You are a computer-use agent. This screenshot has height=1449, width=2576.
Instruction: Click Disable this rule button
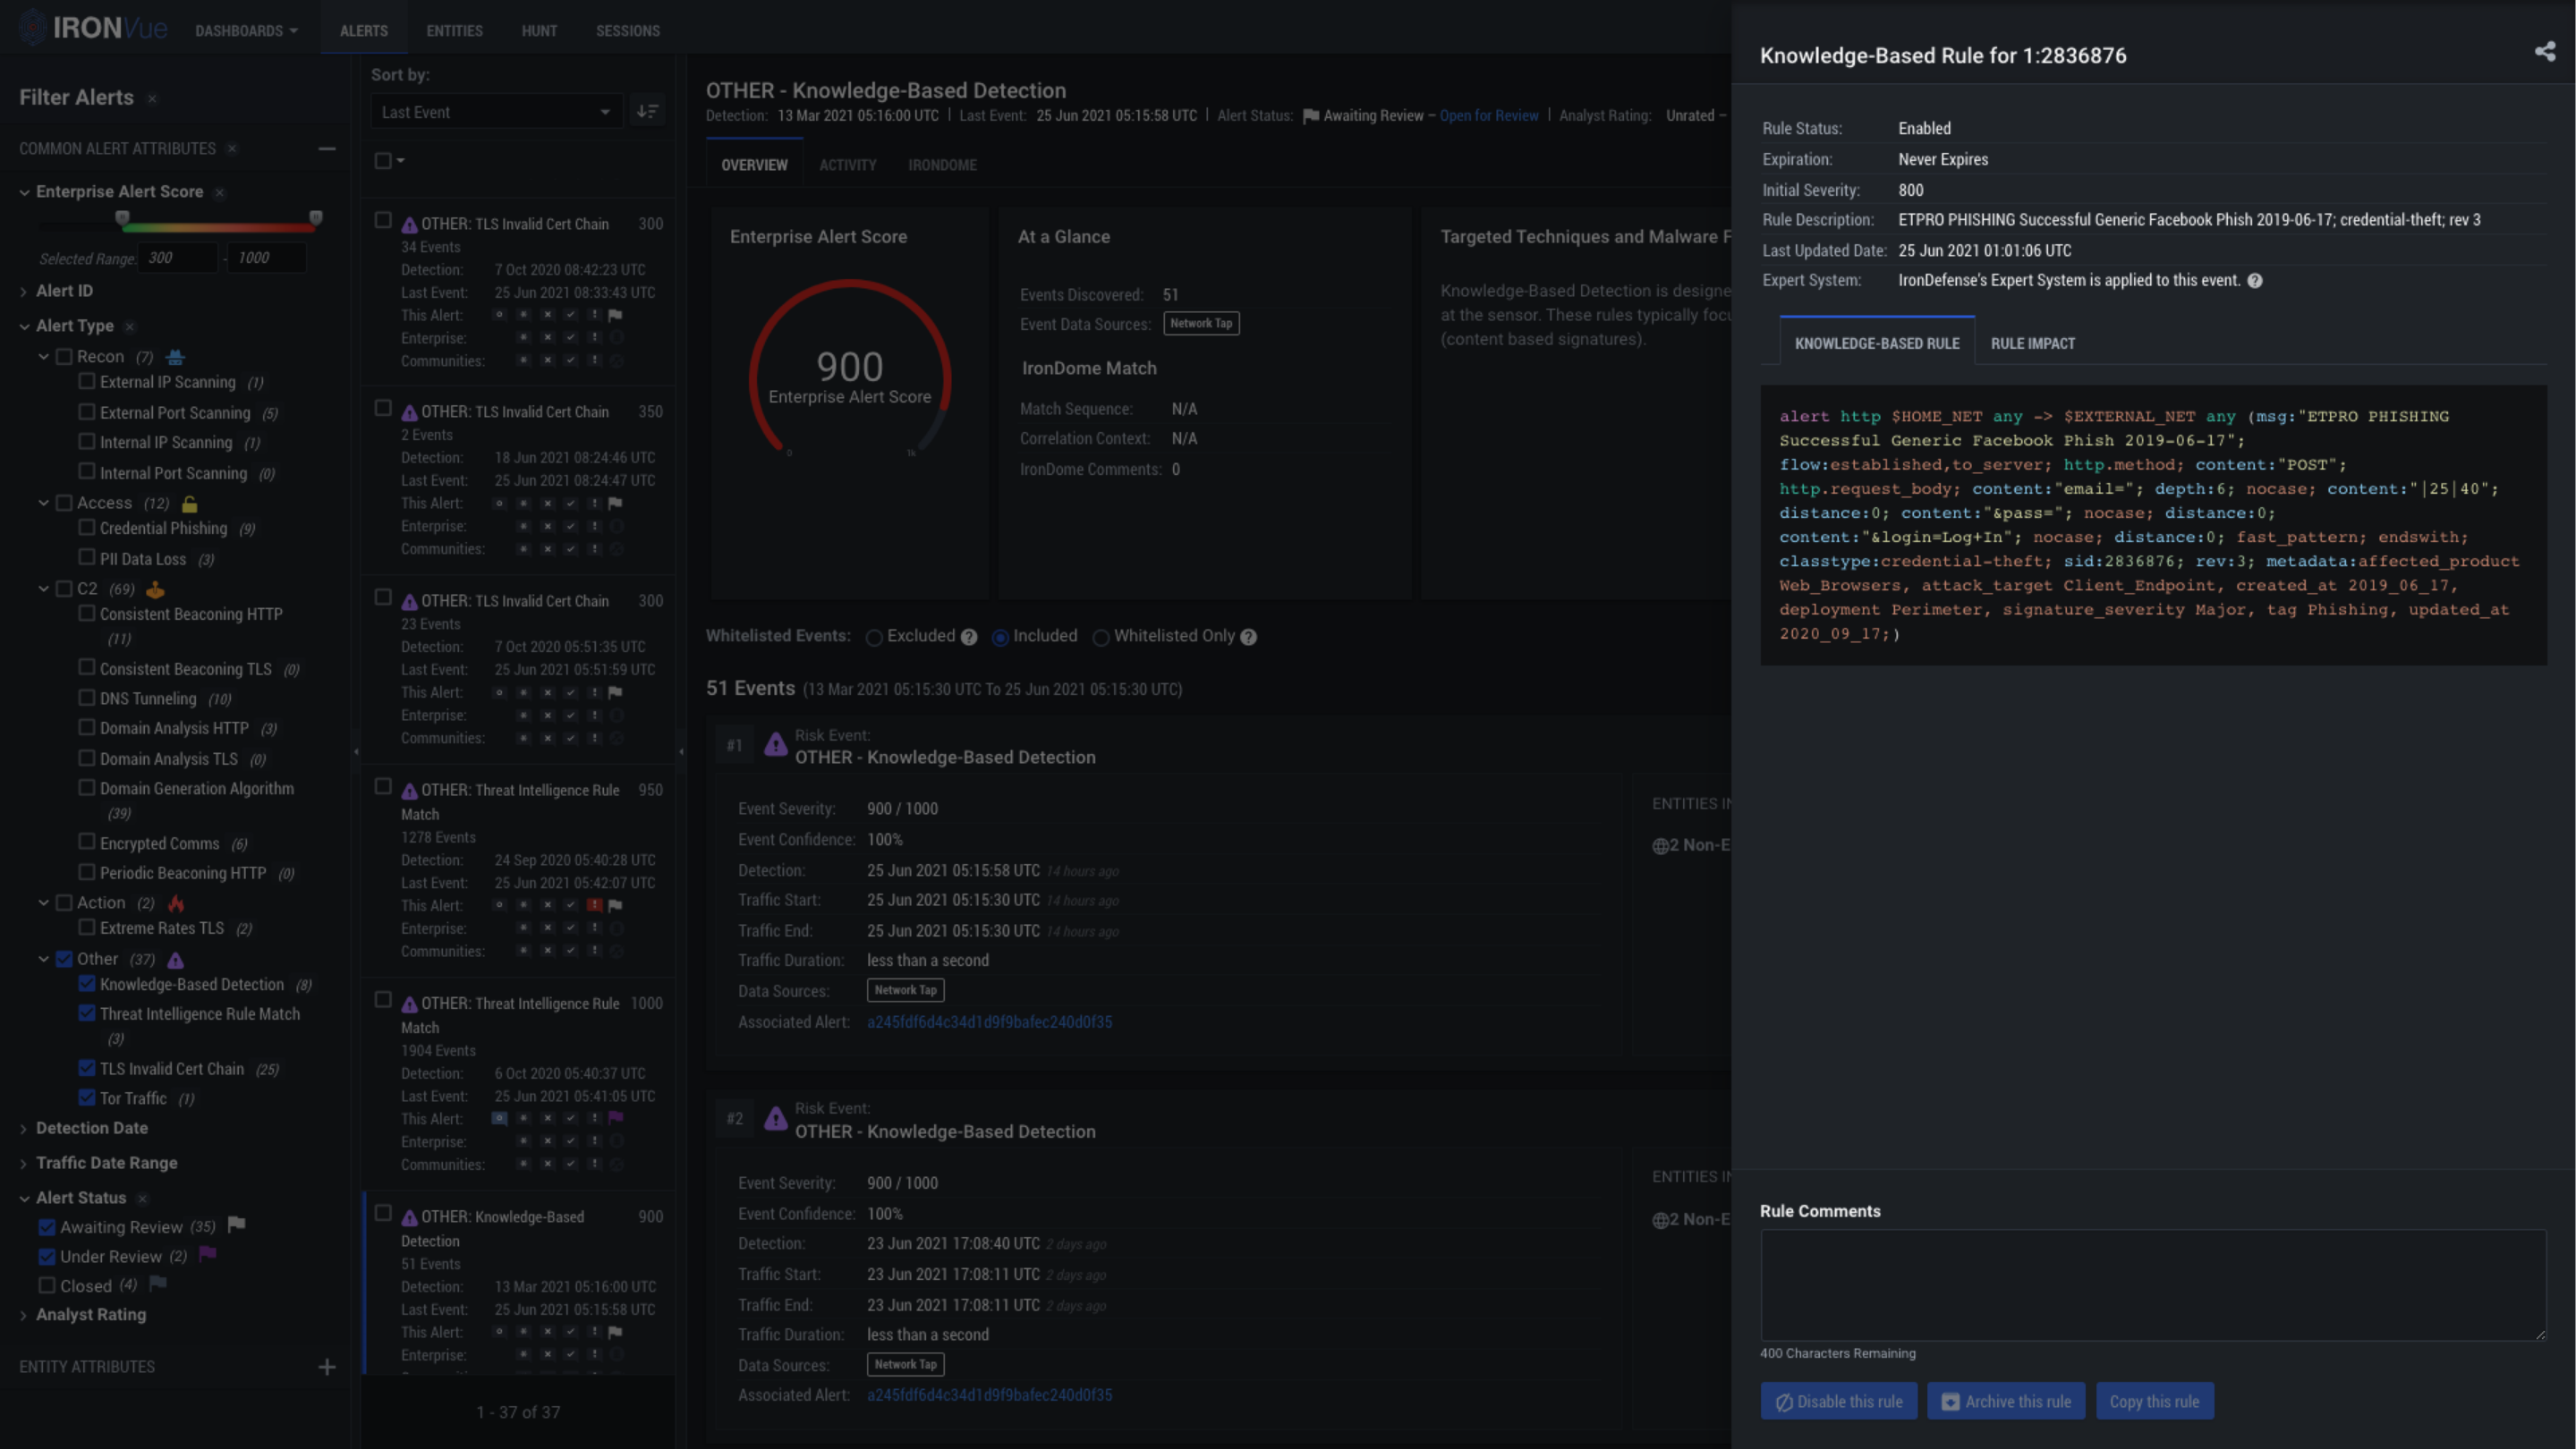[x=1838, y=1401]
